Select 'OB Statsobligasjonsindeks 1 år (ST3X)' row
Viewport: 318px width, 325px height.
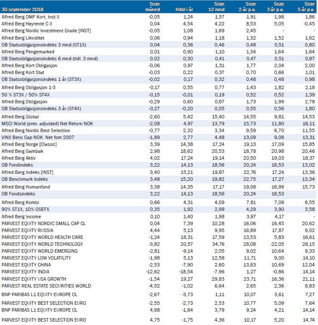(x=159, y=79)
